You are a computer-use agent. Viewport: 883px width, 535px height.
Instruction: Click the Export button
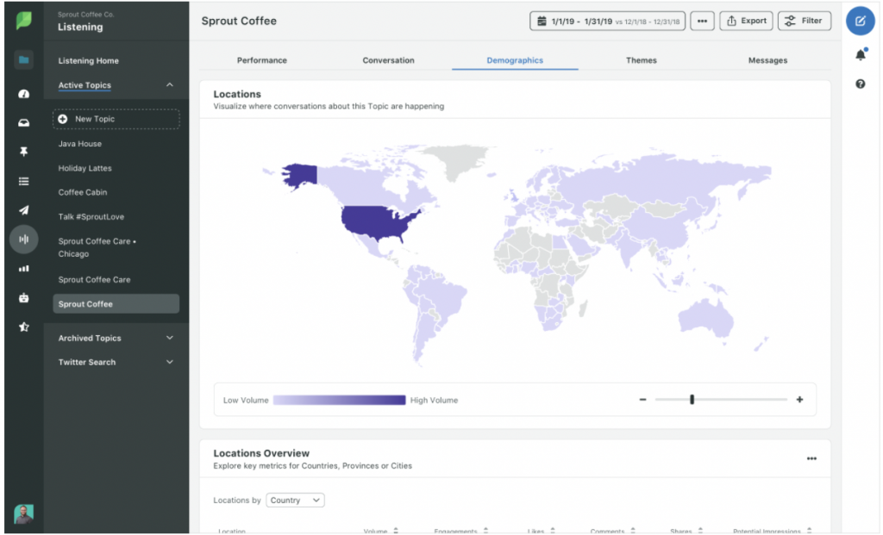[746, 21]
